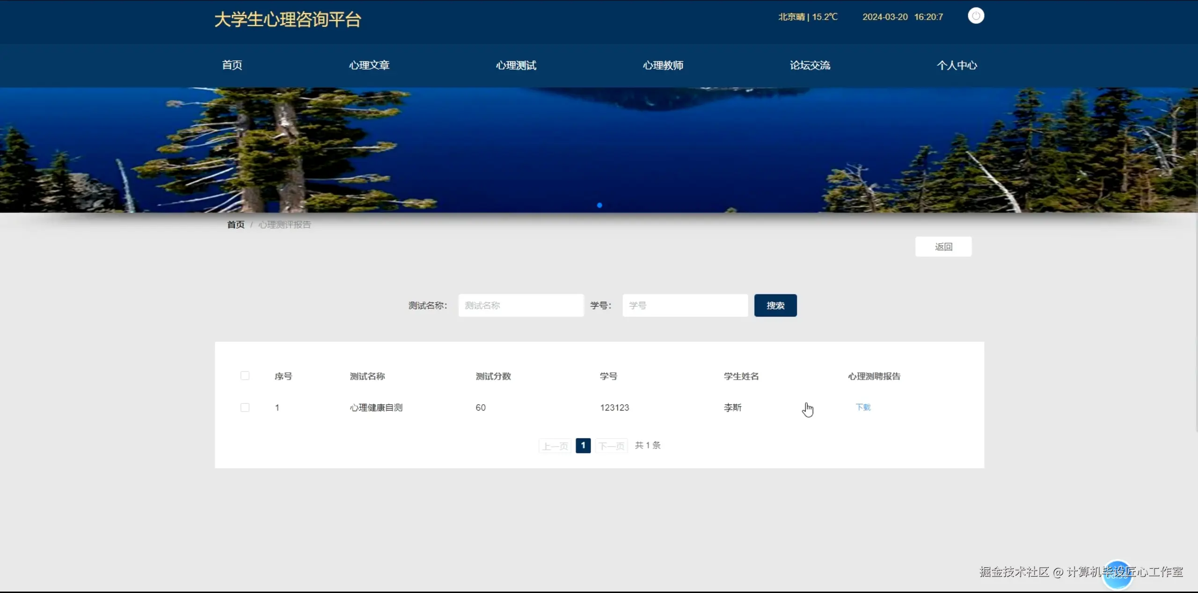
Task: Open 个人中心 personal center
Action: (957, 65)
